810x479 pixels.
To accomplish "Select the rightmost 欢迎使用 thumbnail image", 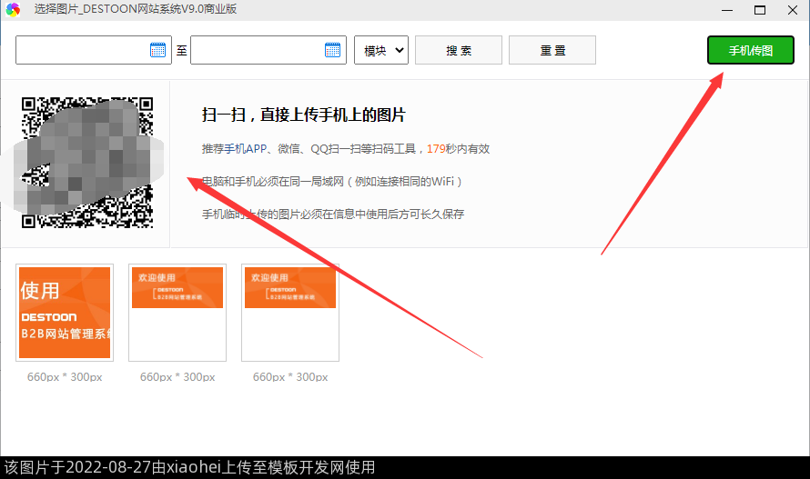I will (x=290, y=312).
